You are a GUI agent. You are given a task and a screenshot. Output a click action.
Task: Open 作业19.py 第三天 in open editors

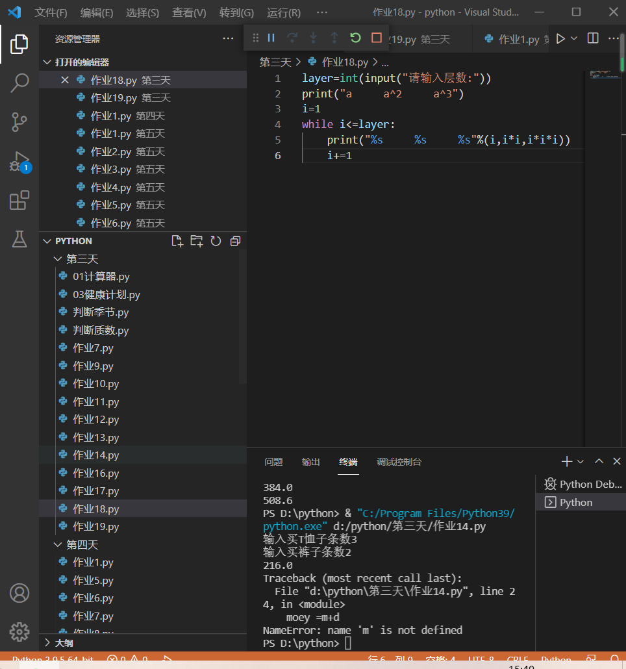tap(143, 97)
